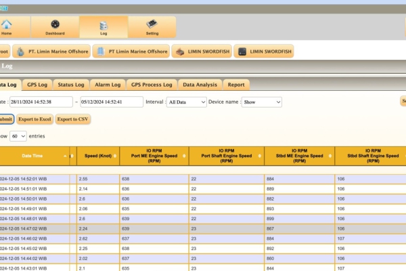The width and height of the screenshot is (406, 271).
Task: Click LIMIN SWORDFISH ship breadcrumb
Action: (x=202, y=51)
